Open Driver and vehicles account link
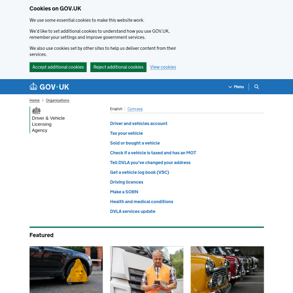 click(139, 124)
